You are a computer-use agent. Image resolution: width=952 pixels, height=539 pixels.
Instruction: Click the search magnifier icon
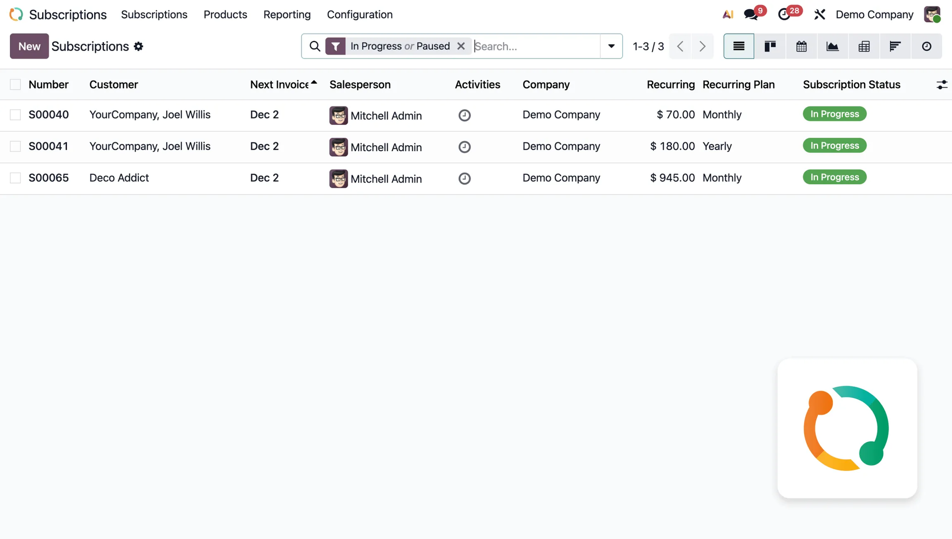315,46
